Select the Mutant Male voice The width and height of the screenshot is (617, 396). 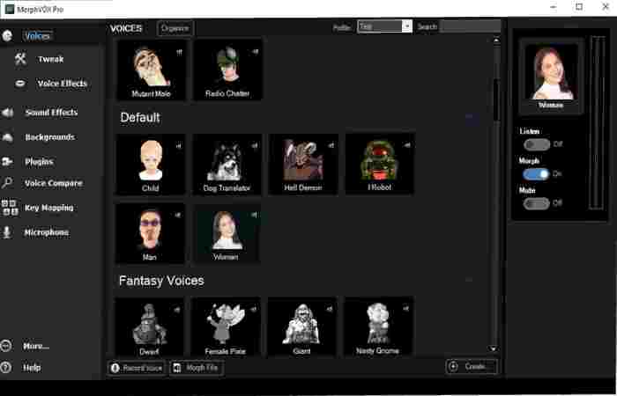[152, 70]
